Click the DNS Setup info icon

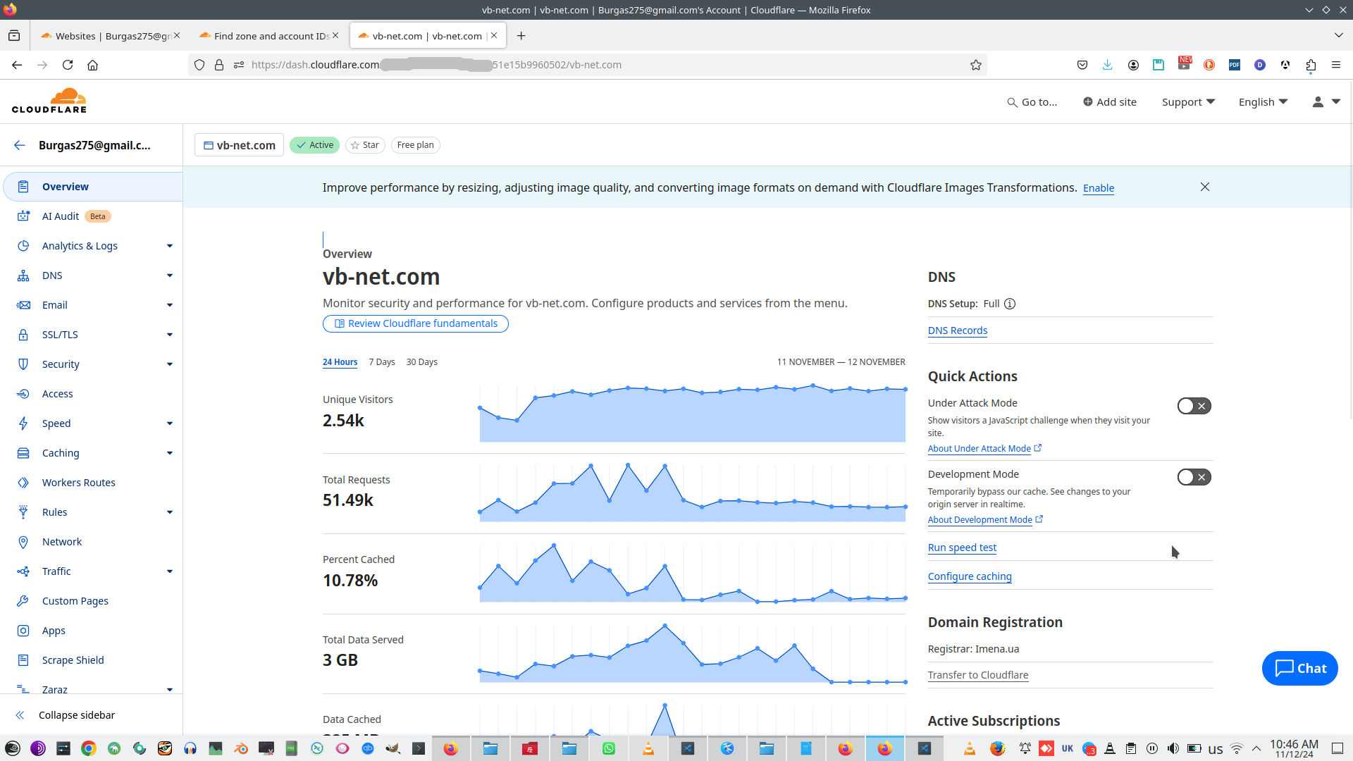tap(1010, 304)
